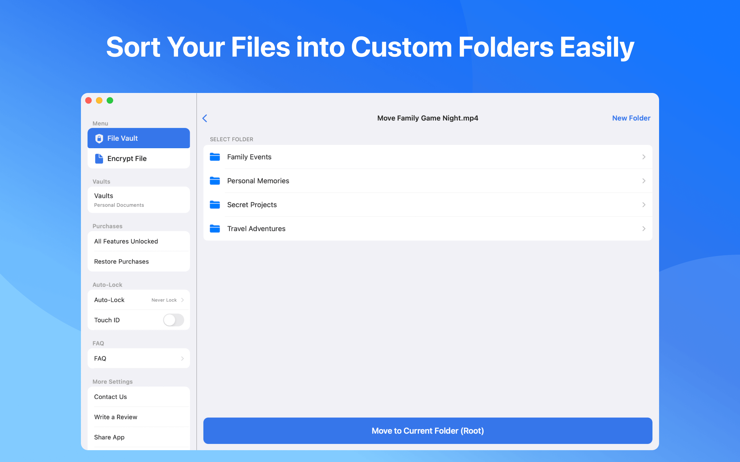Click the Secret Projects folder icon
This screenshot has width=740, height=462.
coord(215,205)
